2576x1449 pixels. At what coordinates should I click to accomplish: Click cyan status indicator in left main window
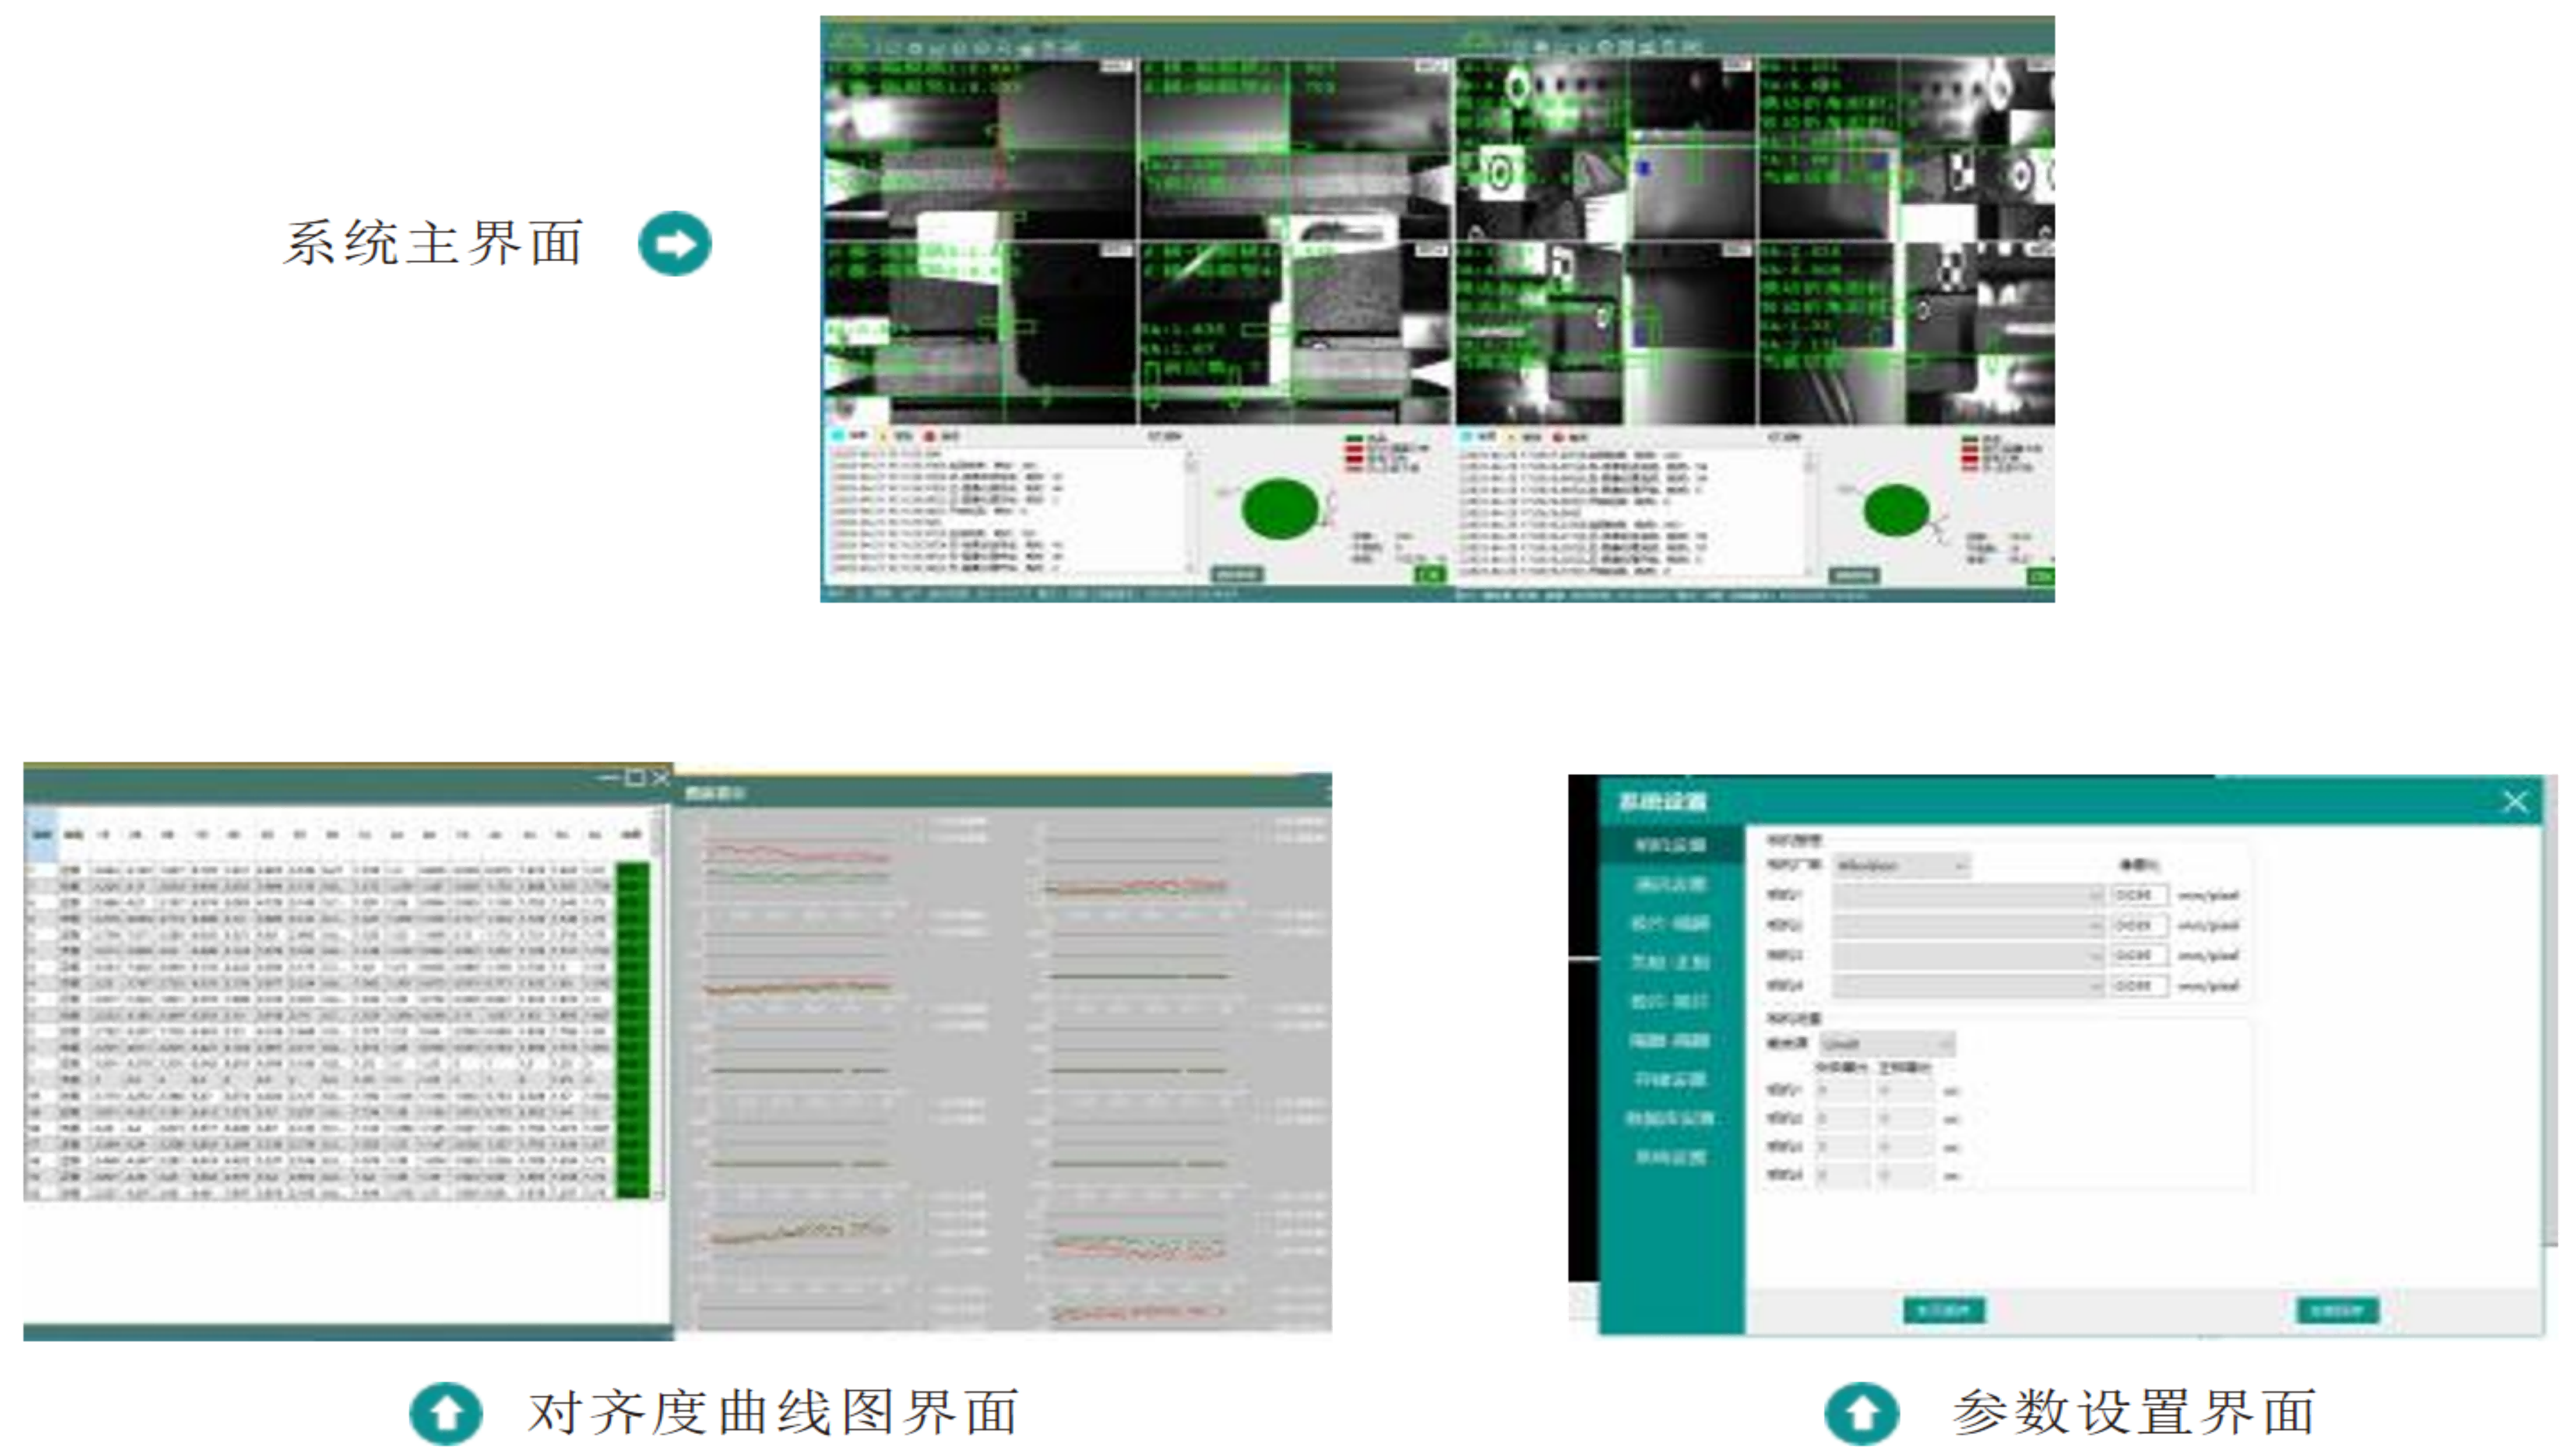[838, 436]
